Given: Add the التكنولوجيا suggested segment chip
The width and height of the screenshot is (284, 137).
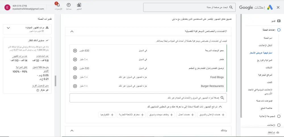Looking at the screenshot, I should (x=106, y=115).
